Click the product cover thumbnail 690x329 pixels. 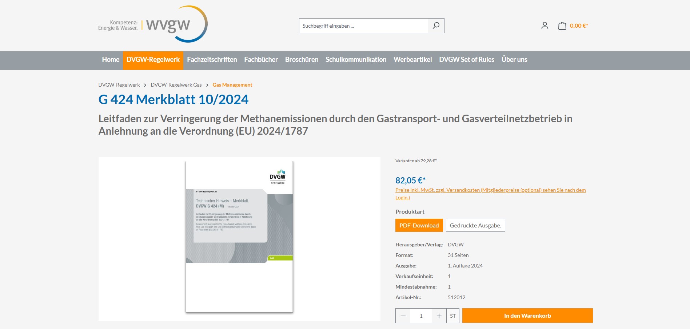(x=239, y=237)
